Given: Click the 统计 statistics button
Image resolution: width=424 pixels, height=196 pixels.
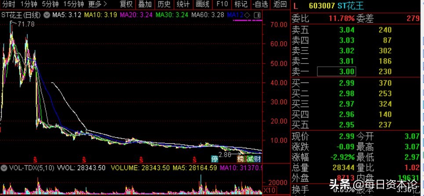Looking at the screenshot, I should 183,4.
